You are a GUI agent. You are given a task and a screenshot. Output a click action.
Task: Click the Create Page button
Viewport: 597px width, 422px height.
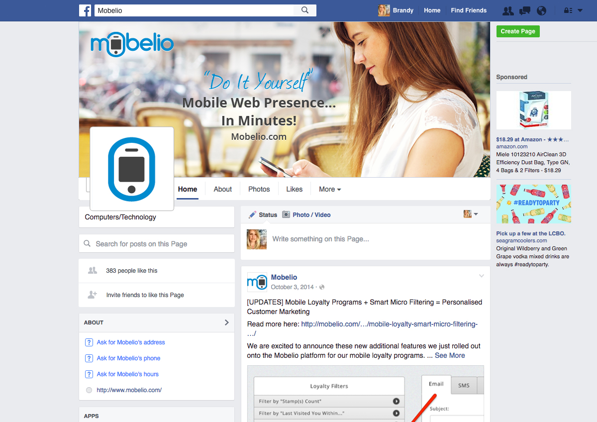(517, 31)
